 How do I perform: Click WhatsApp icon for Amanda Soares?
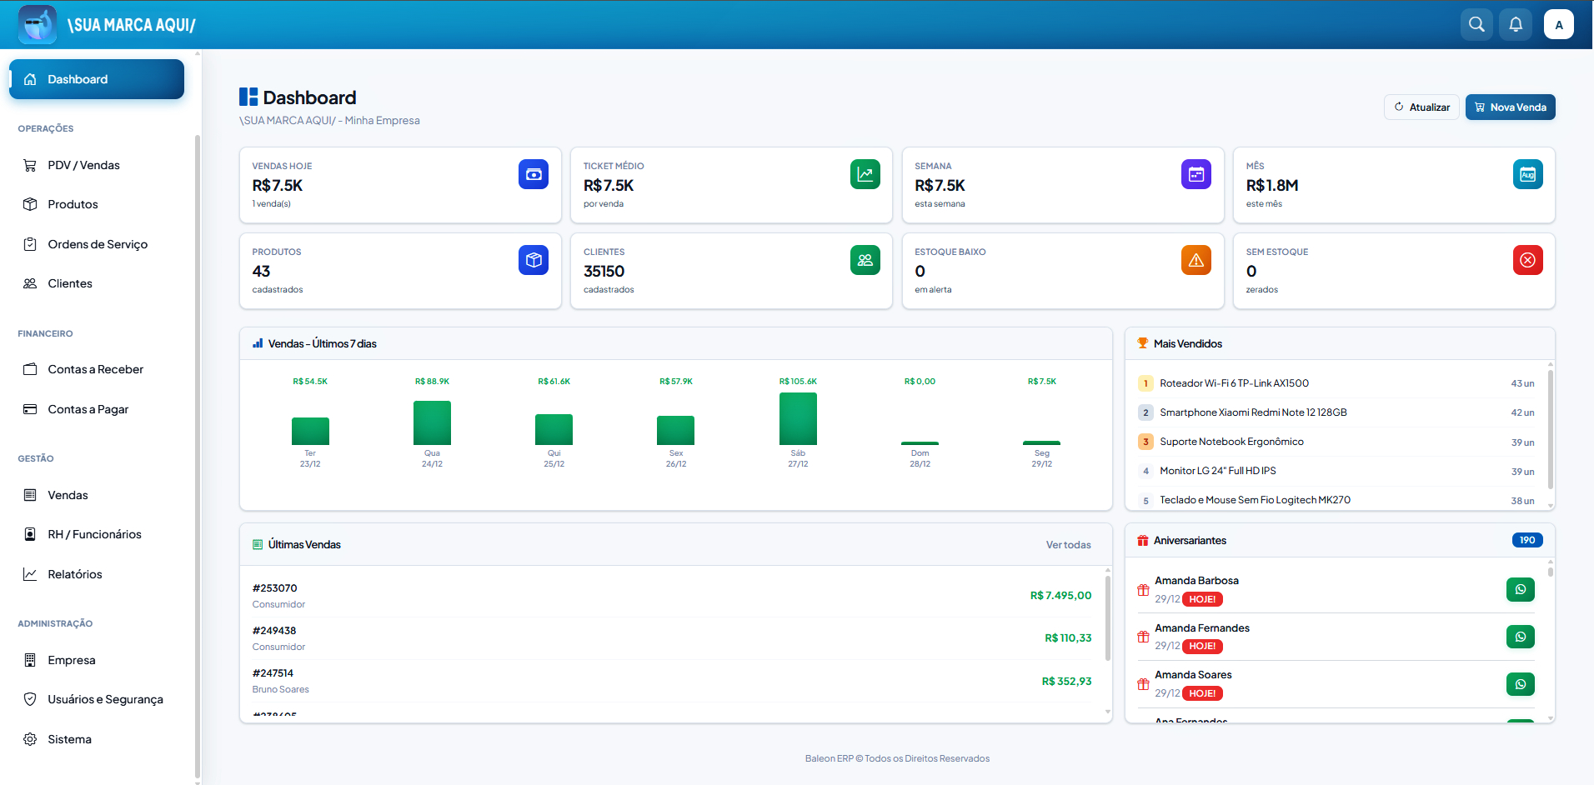point(1520,684)
